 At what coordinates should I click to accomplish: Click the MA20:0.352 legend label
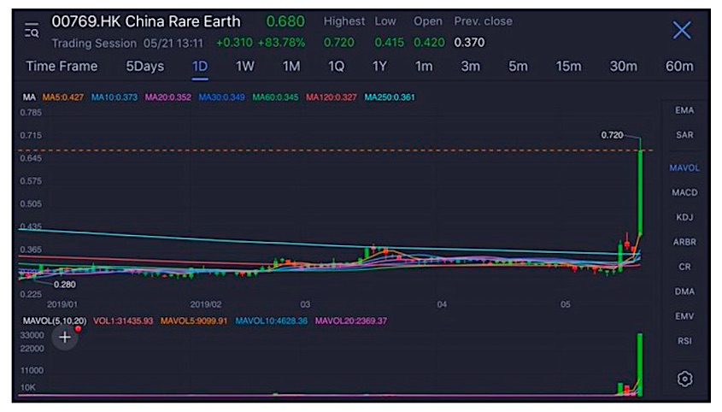pos(168,97)
